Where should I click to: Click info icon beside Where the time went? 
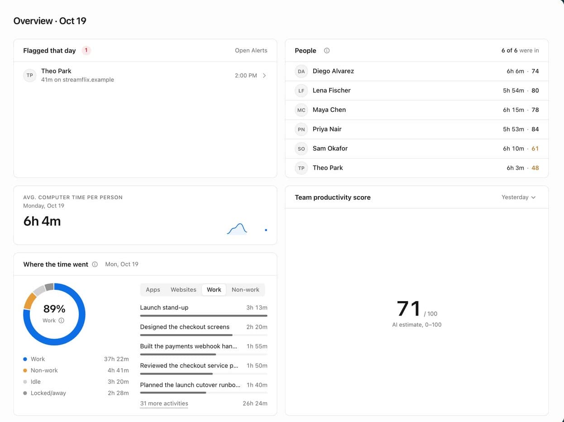pyautogui.click(x=95, y=264)
